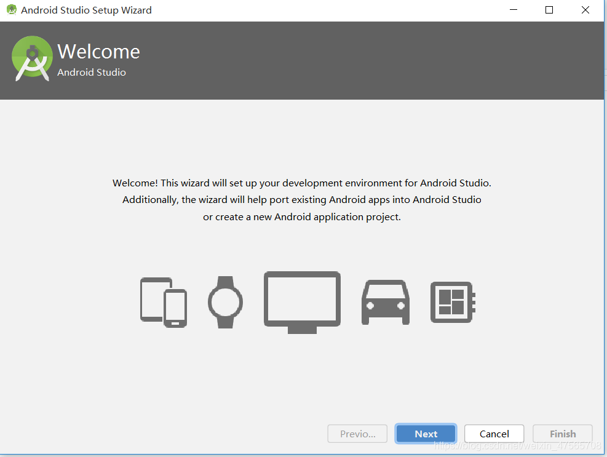This screenshot has height=457, width=607.
Task: Click the Next button
Action: pyautogui.click(x=426, y=434)
